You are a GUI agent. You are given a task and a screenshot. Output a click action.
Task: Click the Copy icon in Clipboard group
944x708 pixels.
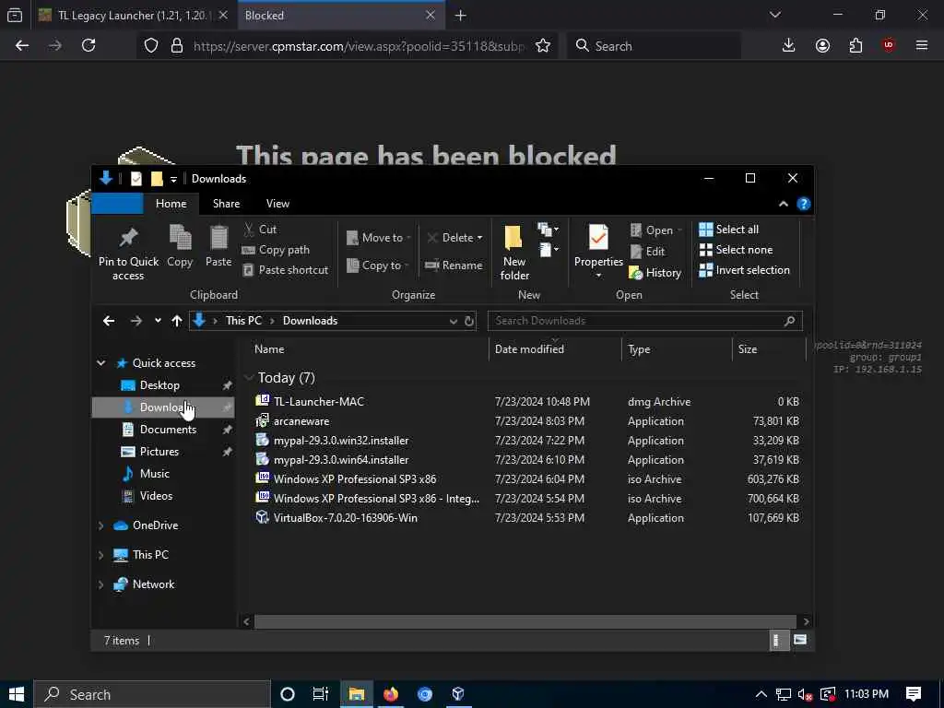(180, 237)
